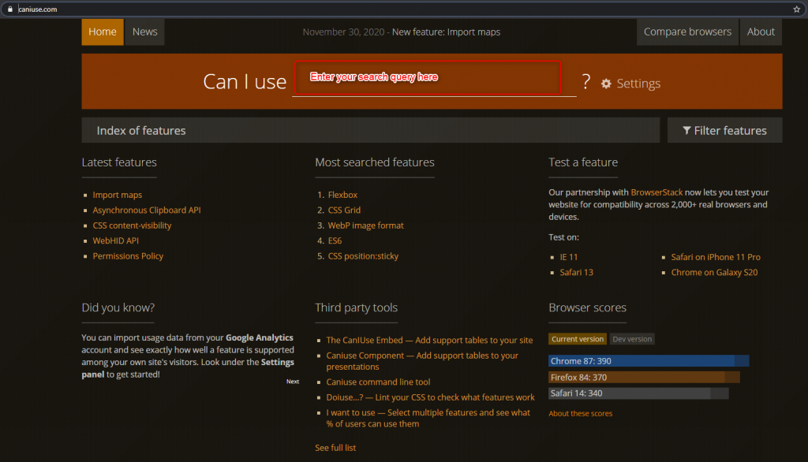Click the Chrome 87 score bar

pos(649,360)
